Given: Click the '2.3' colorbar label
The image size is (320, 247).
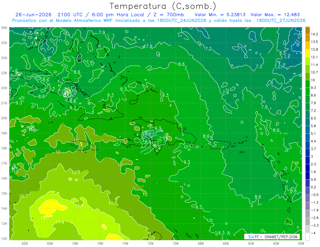Looking at the screenshot, I should point(313,164).
